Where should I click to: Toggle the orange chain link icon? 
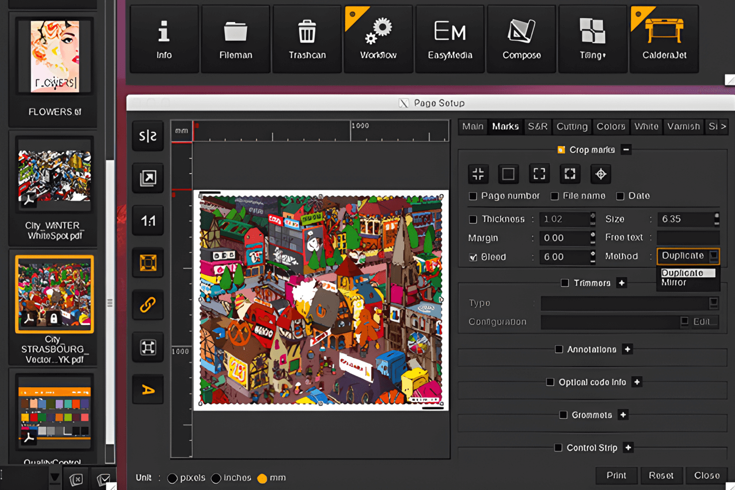(147, 305)
